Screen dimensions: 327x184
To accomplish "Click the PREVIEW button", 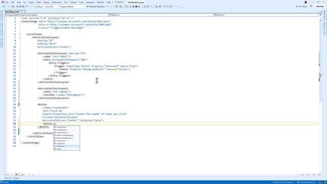I will point(320,7).
